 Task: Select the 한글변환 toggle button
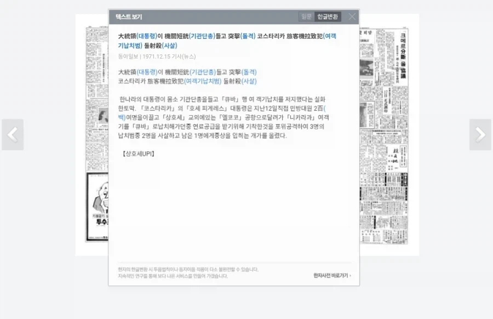tap(328, 16)
